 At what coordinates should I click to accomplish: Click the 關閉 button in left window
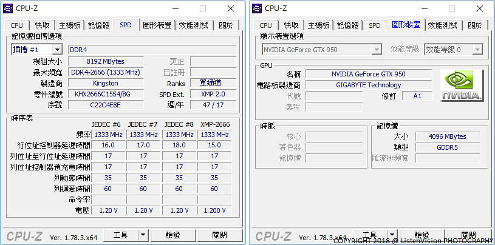click(220, 235)
